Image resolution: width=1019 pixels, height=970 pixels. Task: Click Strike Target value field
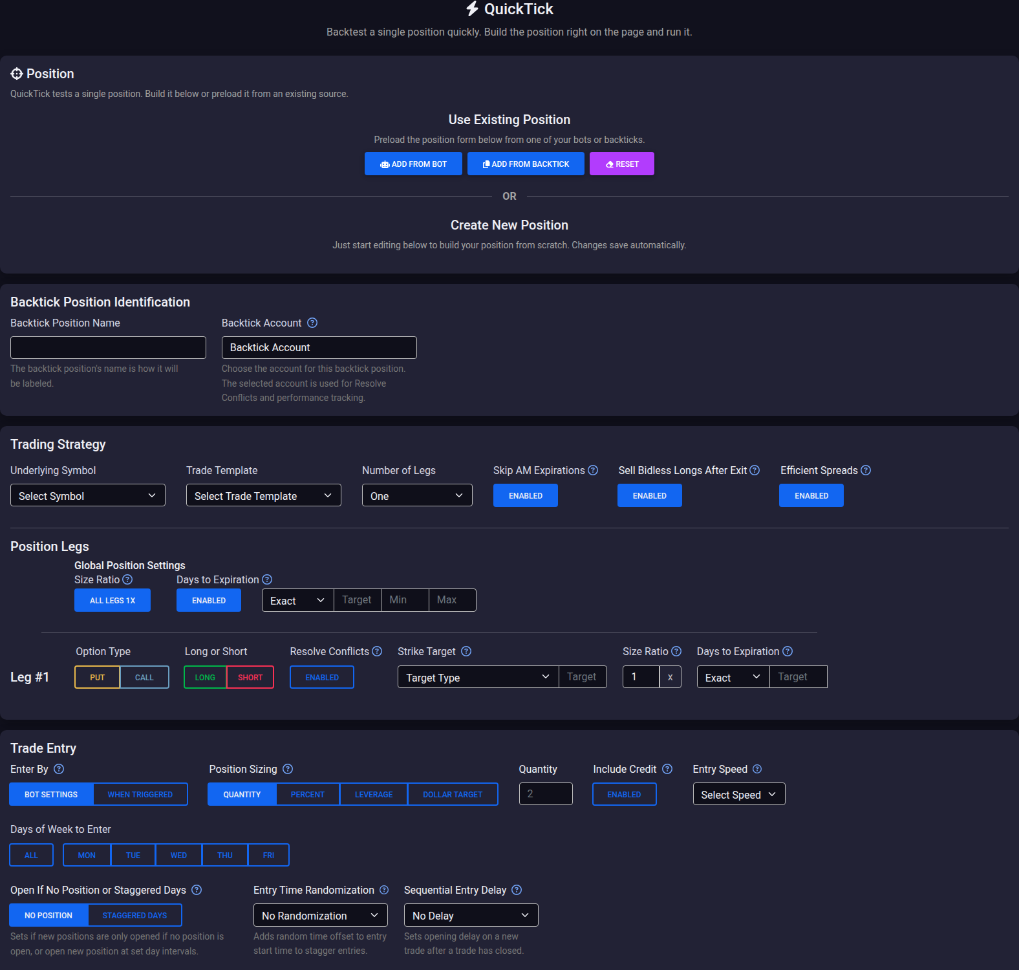[x=583, y=676]
